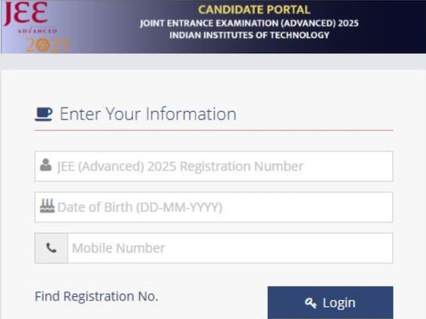Viewport: 426px width, 319px height.
Task: Click the birthday cake icon
Action: tap(47, 205)
